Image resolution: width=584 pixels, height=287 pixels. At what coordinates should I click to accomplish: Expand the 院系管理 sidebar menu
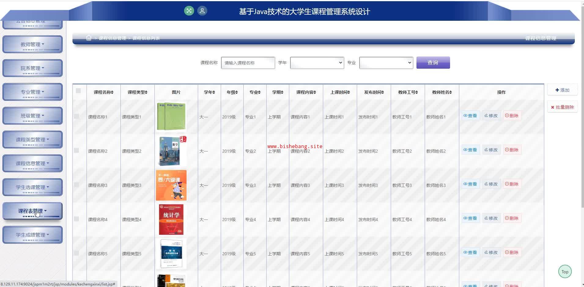pos(32,68)
